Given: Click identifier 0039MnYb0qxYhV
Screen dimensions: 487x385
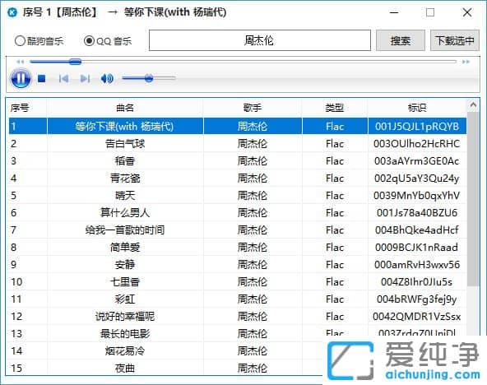Looking at the screenshot, I should (x=417, y=196).
